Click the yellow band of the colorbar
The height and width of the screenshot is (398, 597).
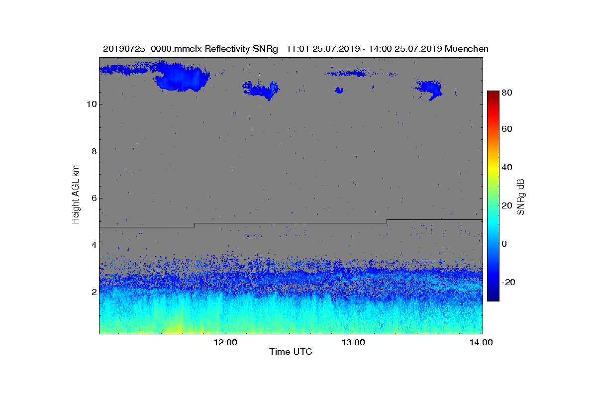click(493, 168)
